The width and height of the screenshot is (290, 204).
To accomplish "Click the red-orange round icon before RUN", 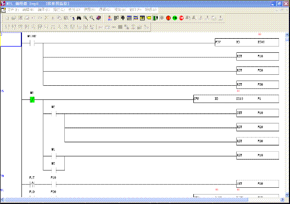I will tap(168, 18).
